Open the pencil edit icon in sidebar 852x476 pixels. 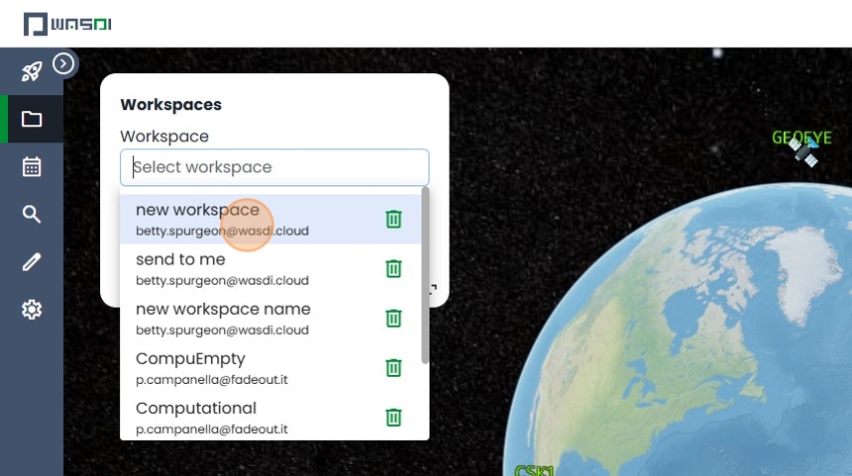(32, 261)
